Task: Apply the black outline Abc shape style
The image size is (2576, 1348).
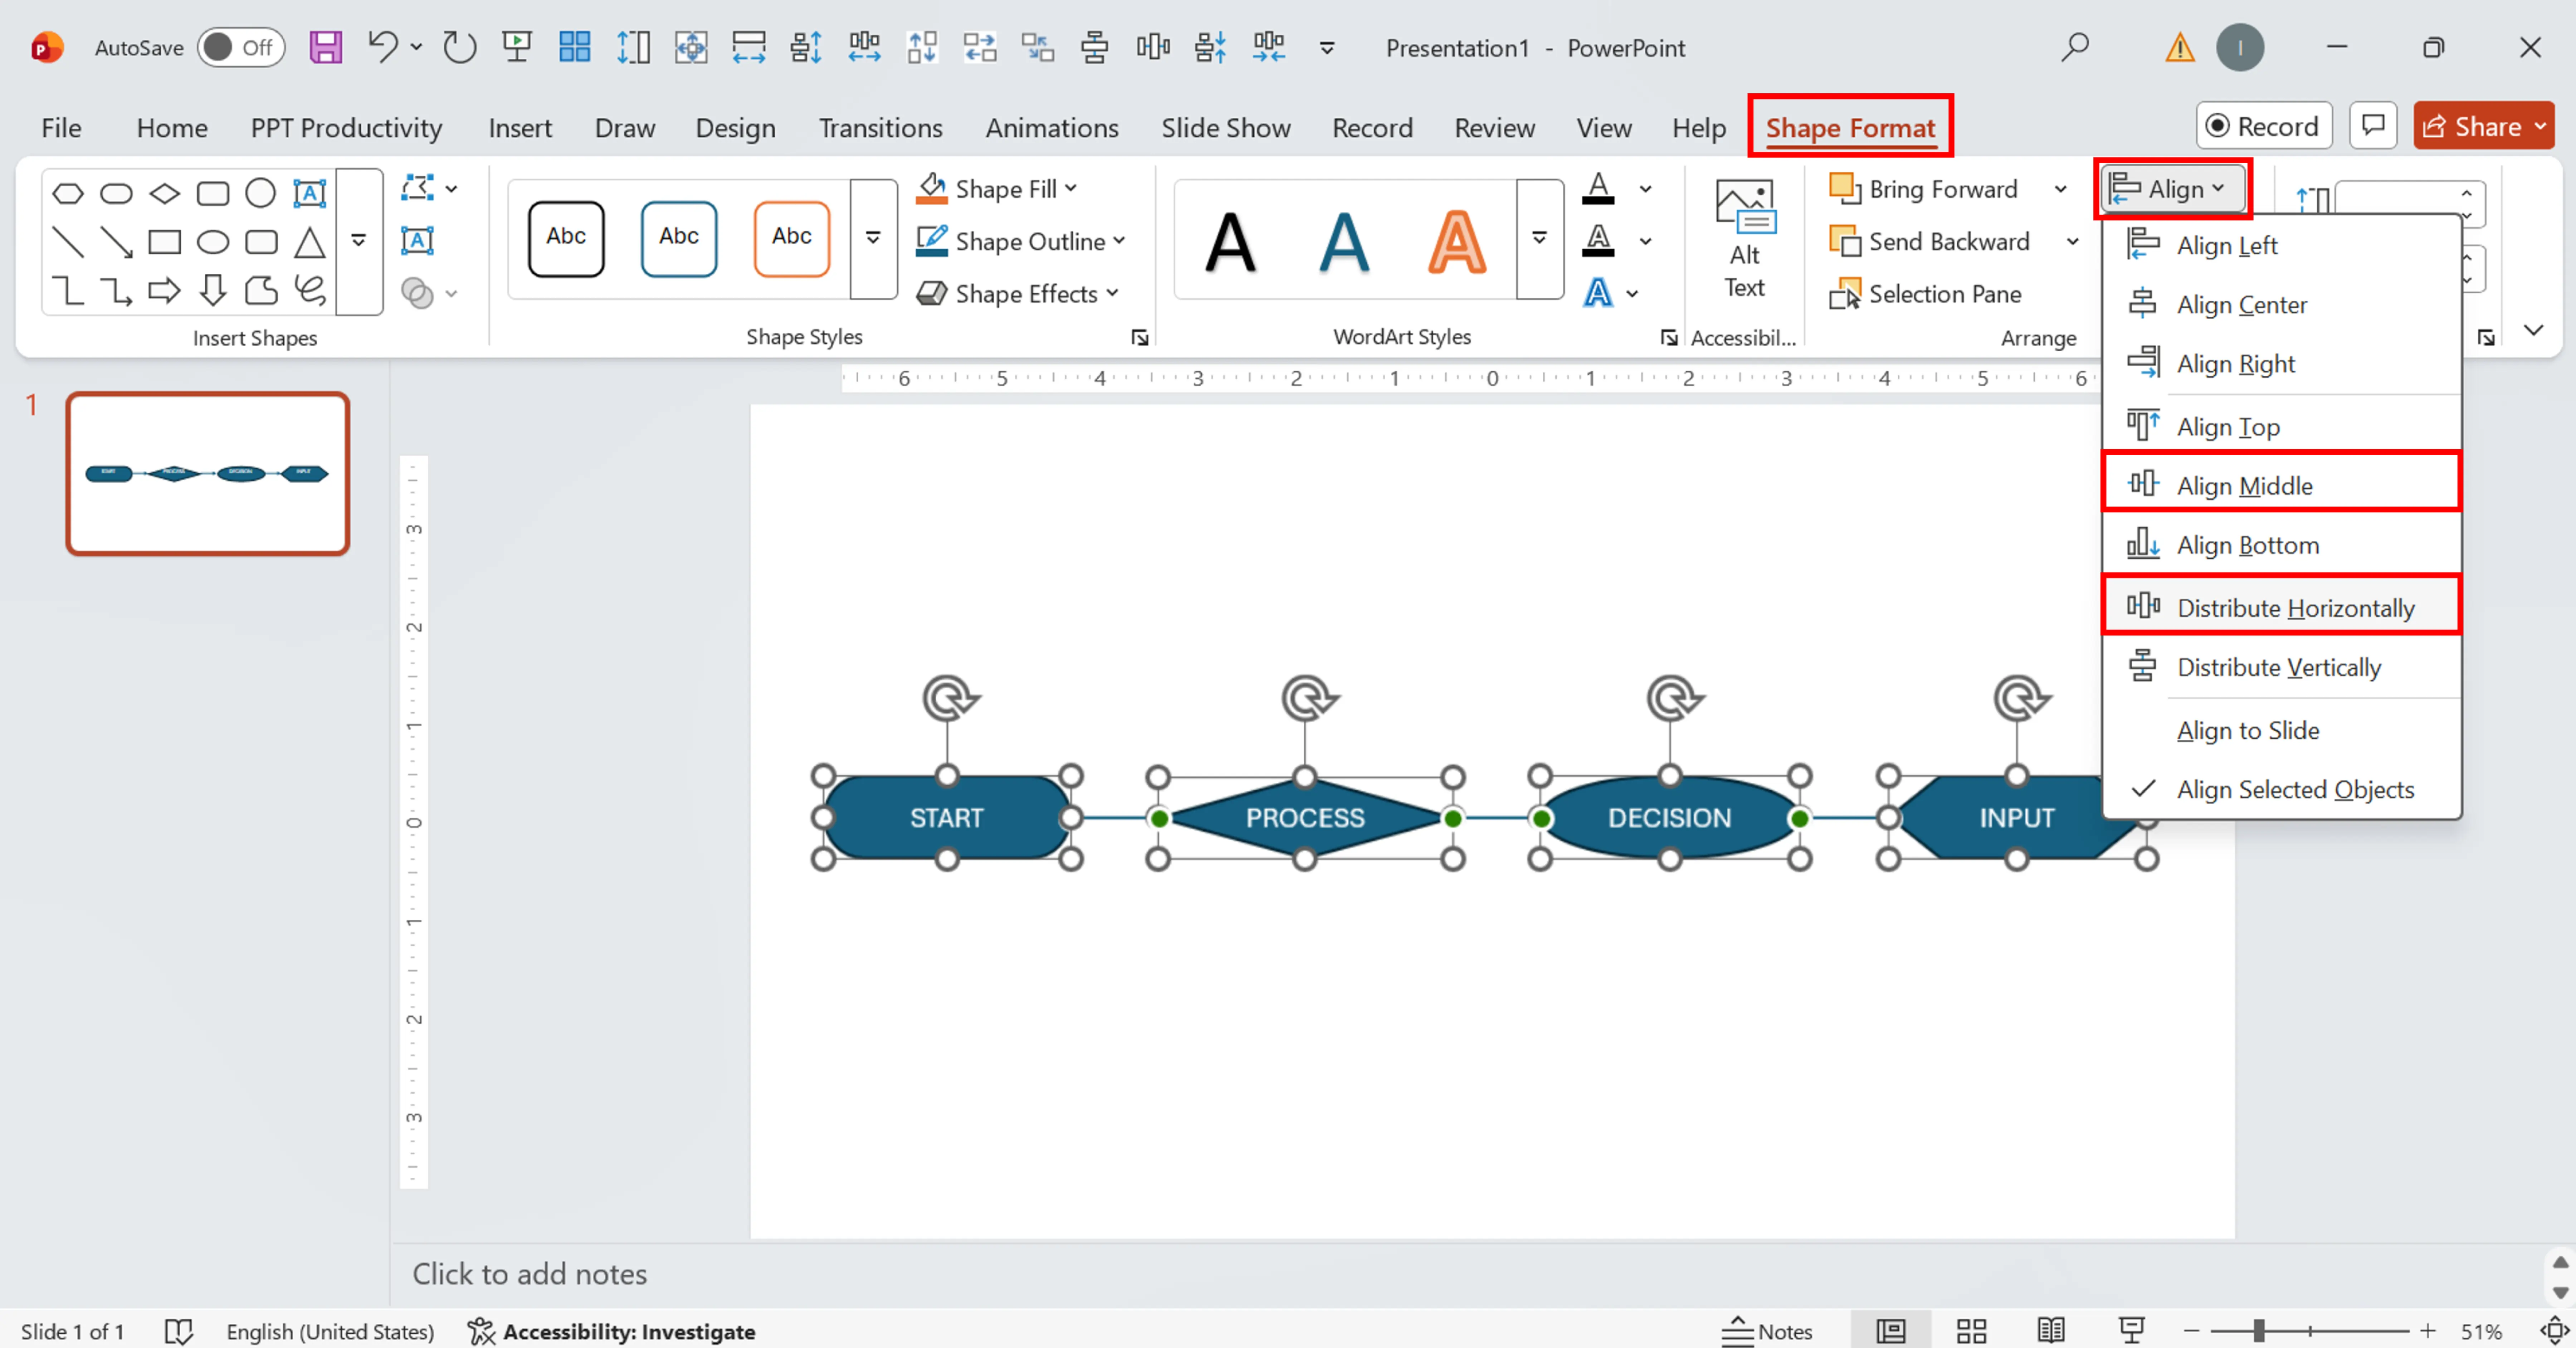Action: 566,239
